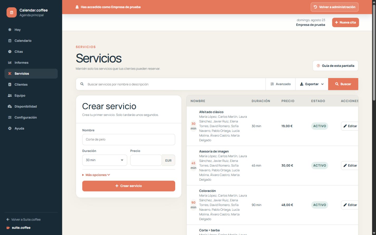Click the Calendar.coffee logo icon
The image size is (376, 235).
12,12
